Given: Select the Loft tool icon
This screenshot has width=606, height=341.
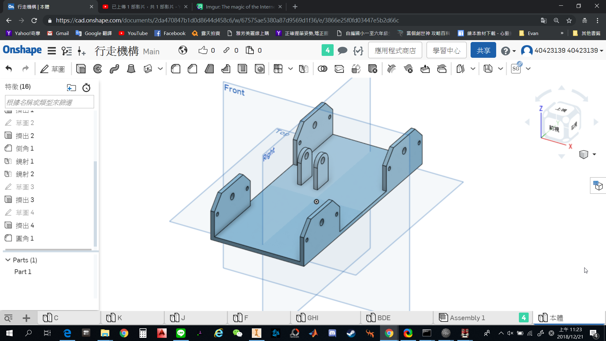Looking at the screenshot, I should click(x=131, y=69).
